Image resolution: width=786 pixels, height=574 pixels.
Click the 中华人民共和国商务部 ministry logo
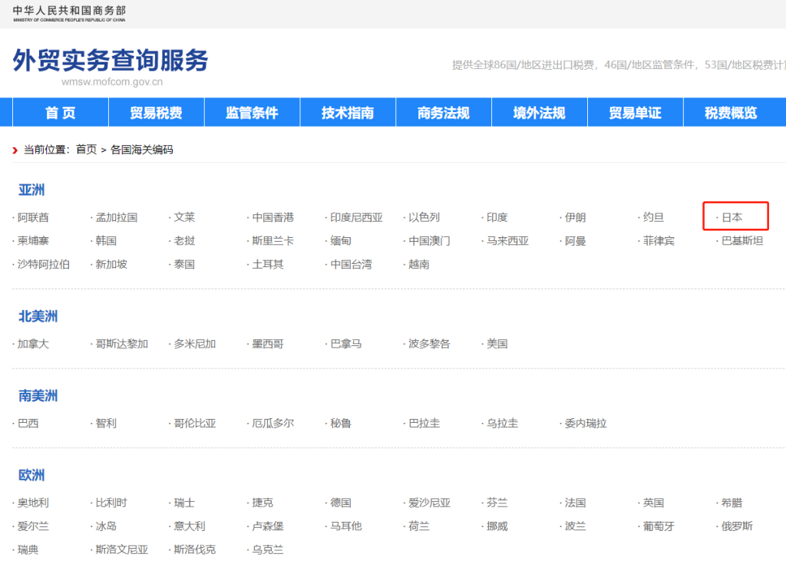tap(69, 14)
